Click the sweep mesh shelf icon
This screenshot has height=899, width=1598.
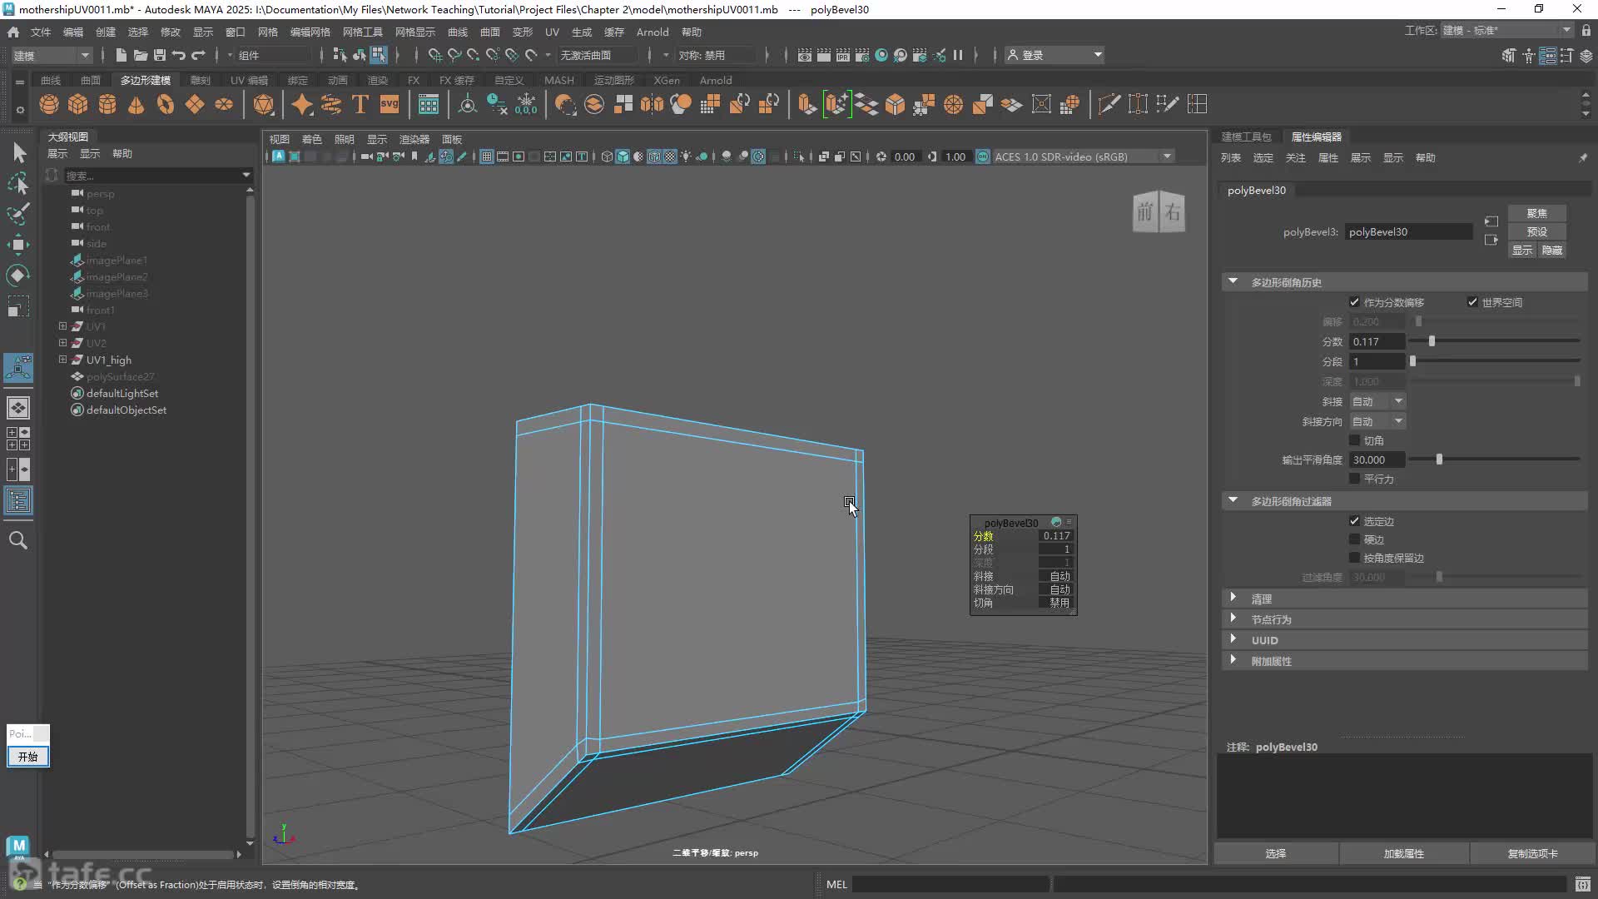coord(331,104)
